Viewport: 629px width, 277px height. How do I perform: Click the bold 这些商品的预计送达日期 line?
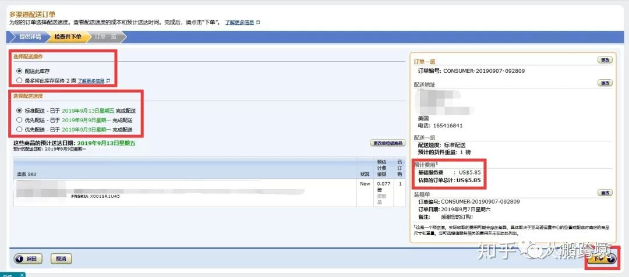[x=74, y=143]
